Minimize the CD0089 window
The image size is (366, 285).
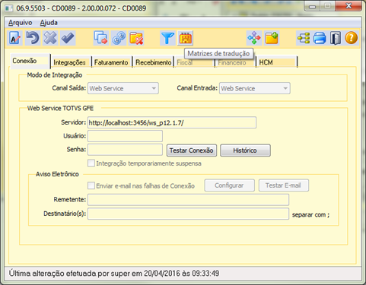[x=312, y=6]
